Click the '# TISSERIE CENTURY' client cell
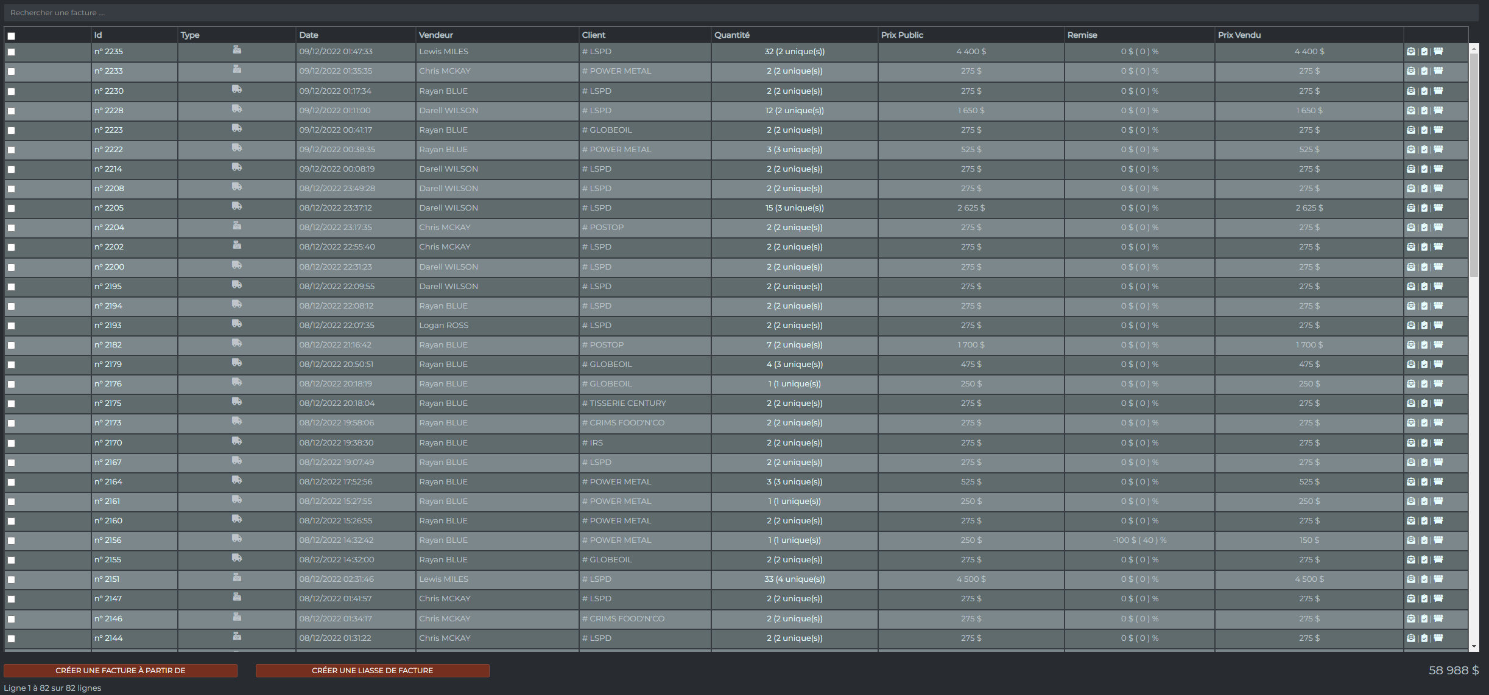This screenshot has width=1489, height=695. (645, 403)
